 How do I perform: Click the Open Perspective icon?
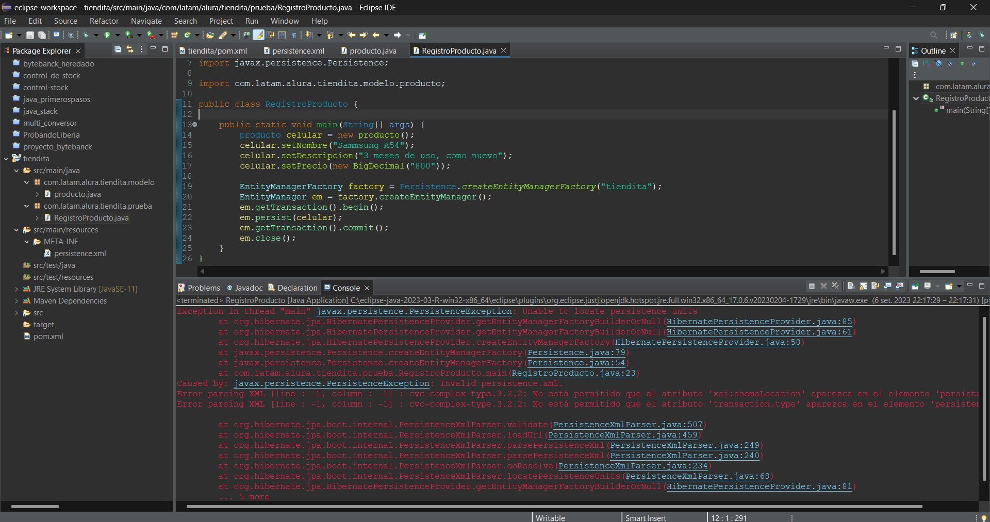(x=953, y=35)
